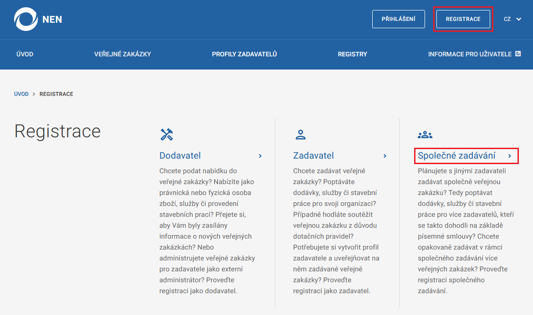Choose the Společné zadávání link text
The width and height of the screenshot is (533, 315).
[x=456, y=156]
